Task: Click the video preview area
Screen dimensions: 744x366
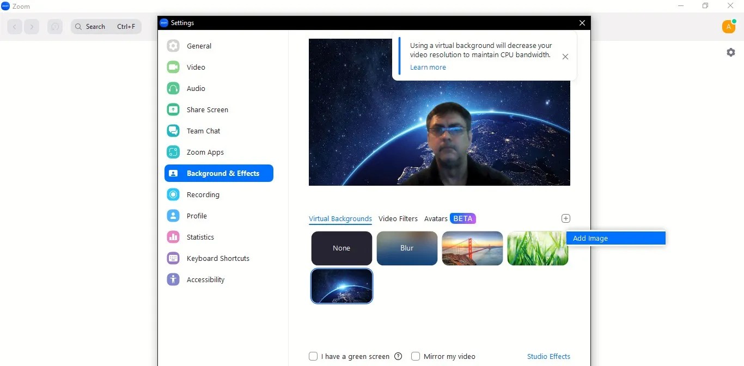Action: 440,112
